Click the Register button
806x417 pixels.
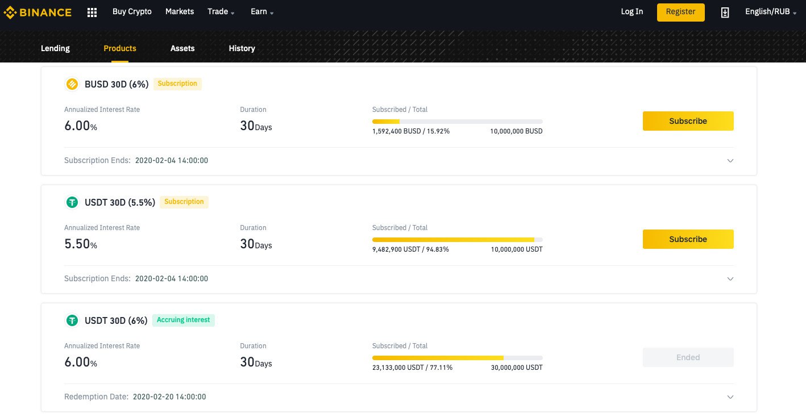[x=681, y=12]
